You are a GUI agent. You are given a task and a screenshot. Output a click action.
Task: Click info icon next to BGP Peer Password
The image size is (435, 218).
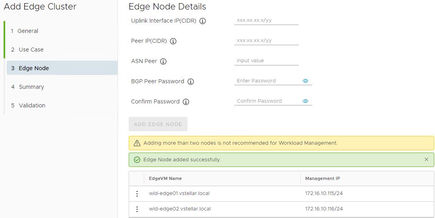tap(191, 82)
